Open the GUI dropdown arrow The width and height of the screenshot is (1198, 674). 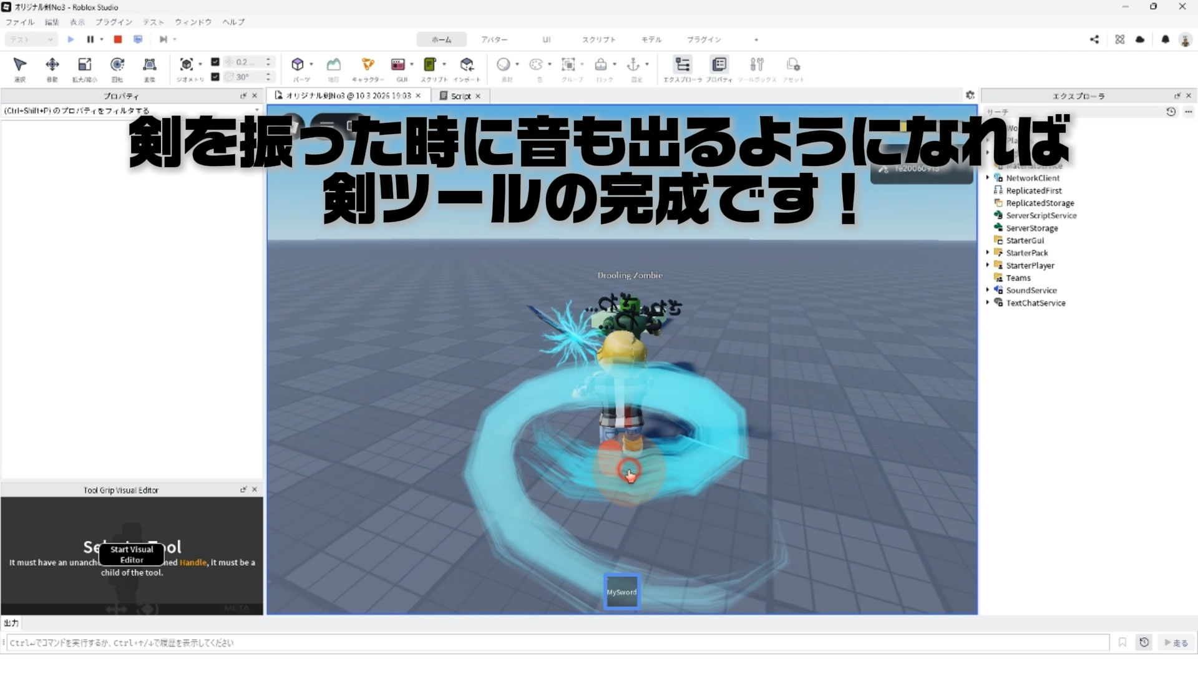pos(412,64)
